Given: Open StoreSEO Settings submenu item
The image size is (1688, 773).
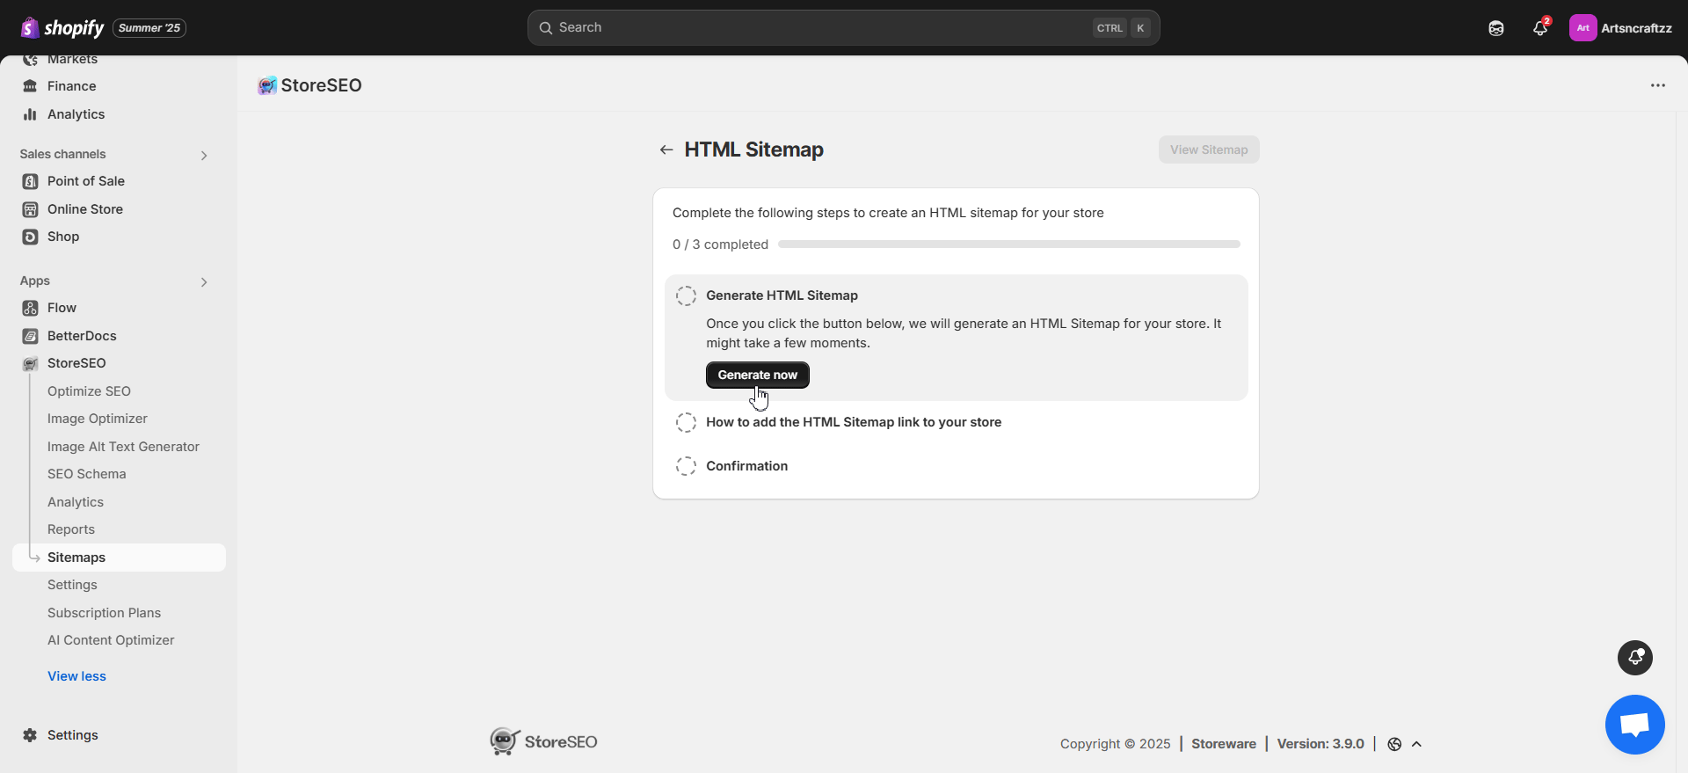Looking at the screenshot, I should (x=72, y=585).
